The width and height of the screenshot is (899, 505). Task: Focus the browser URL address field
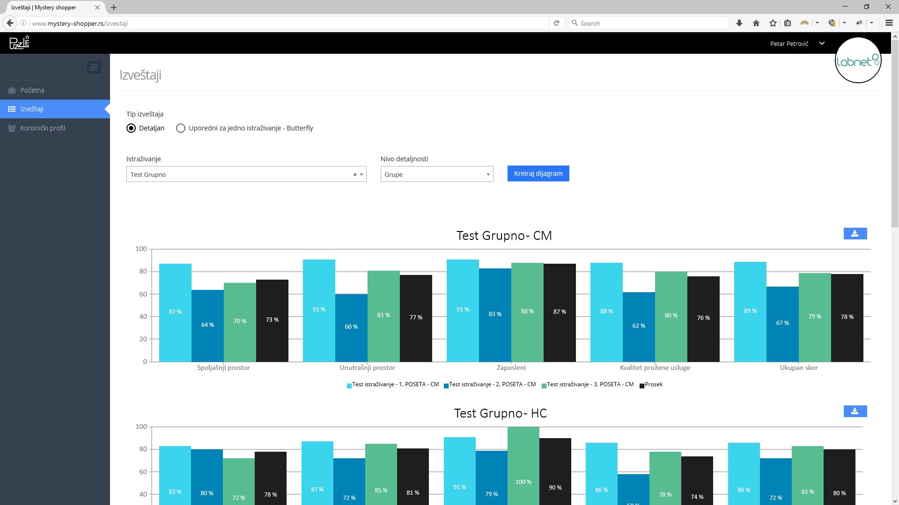pyautogui.click(x=290, y=23)
